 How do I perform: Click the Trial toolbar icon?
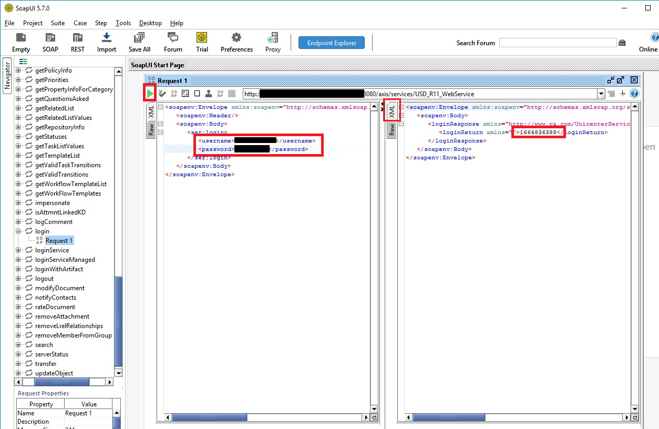(x=202, y=43)
